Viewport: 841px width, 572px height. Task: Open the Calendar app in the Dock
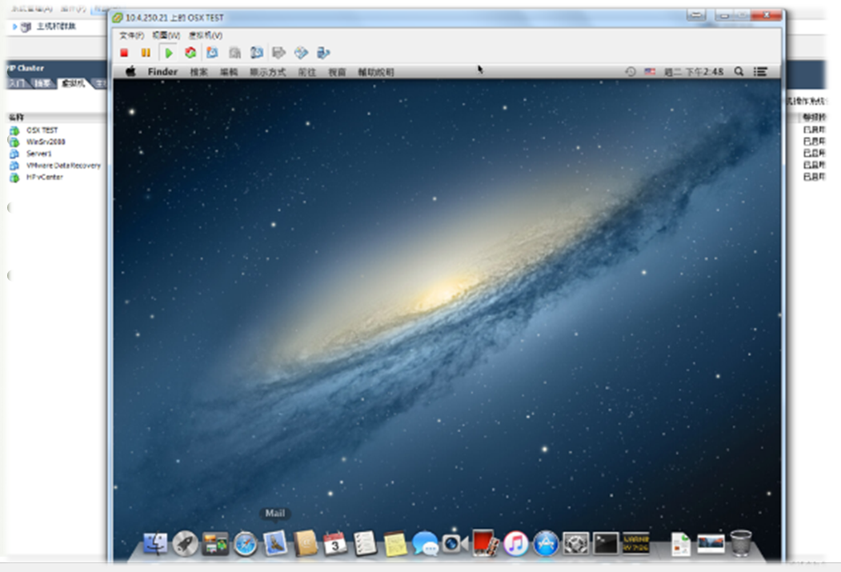[335, 543]
